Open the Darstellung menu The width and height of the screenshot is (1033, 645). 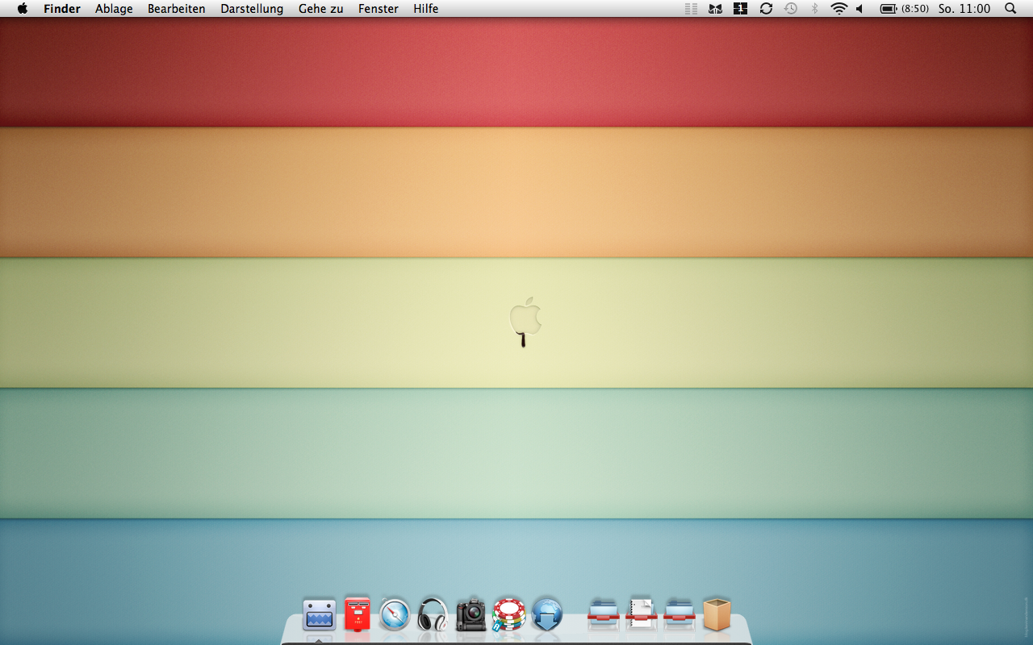tap(252, 9)
